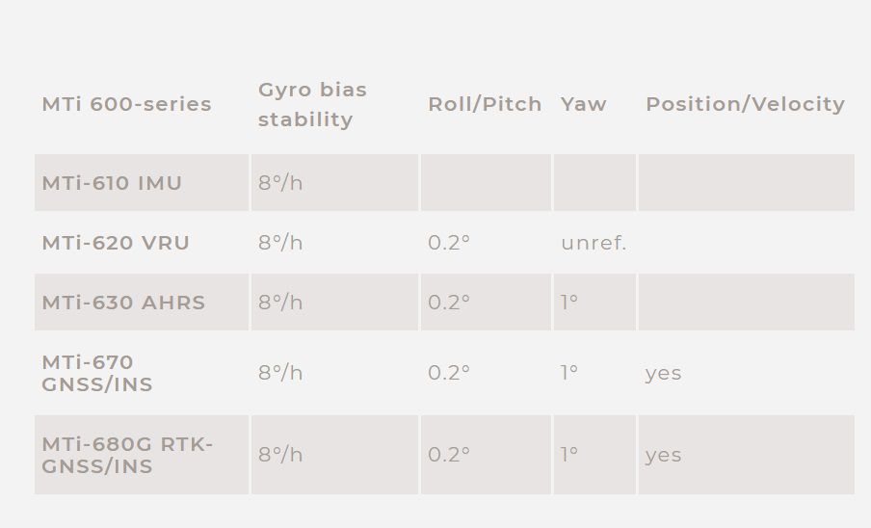Viewport: 871px width, 528px height.
Task: Select the "MTi-630 AHRS" row label
Action: point(123,303)
